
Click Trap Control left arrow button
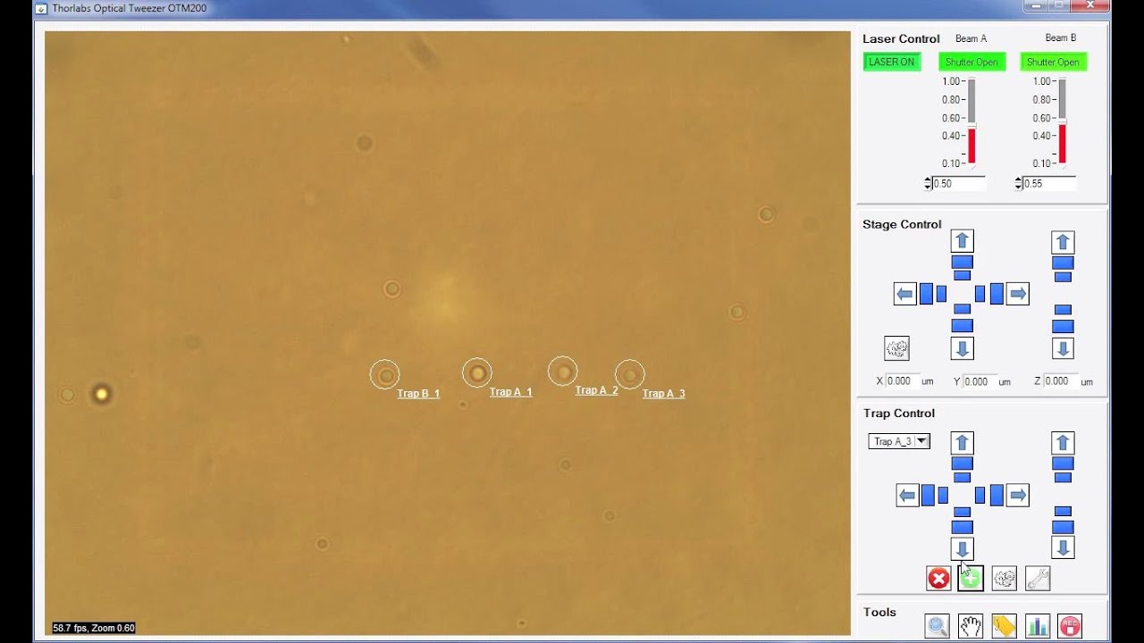[x=907, y=495]
